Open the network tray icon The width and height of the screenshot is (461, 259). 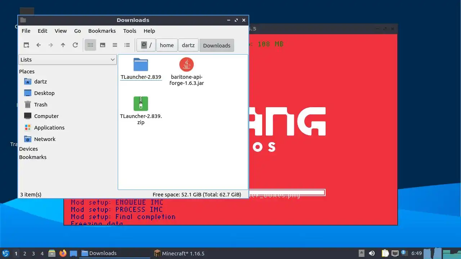click(395, 253)
